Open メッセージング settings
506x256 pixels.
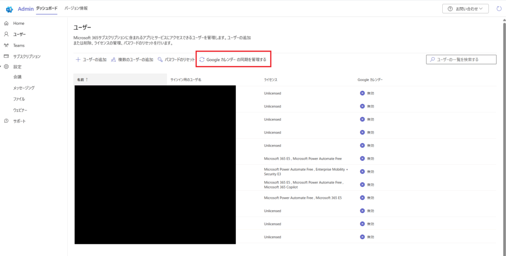point(24,88)
